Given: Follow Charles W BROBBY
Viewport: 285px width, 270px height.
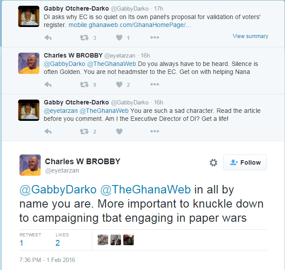Looking at the screenshot, I should tap(245, 162).
